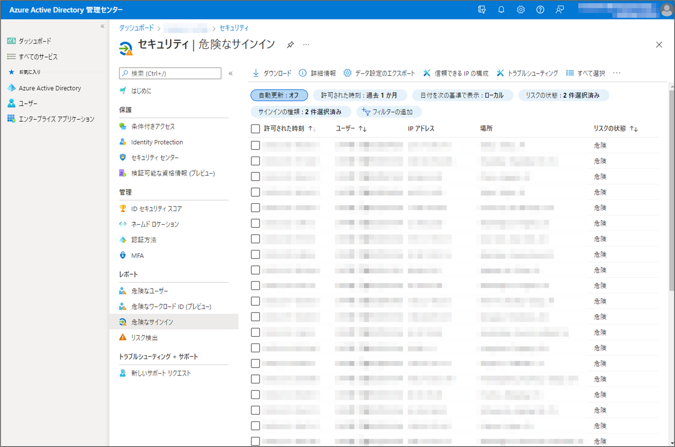The width and height of the screenshot is (675, 447).
Task: Open the サインインの種類 filter
Action: coord(300,112)
